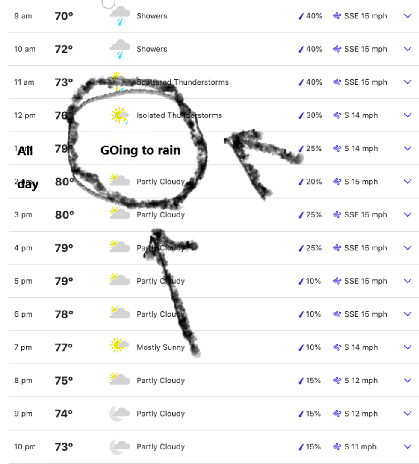Expand the 10 pm forecast chevron

click(x=408, y=447)
